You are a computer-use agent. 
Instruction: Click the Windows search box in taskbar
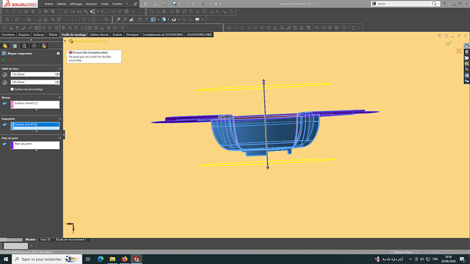click(47, 259)
